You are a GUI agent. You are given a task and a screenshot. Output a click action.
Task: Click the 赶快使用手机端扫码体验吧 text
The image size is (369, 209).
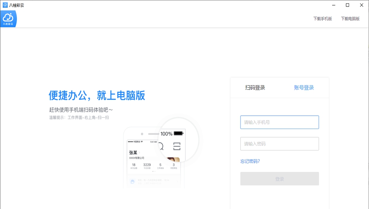click(x=81, y=110)
